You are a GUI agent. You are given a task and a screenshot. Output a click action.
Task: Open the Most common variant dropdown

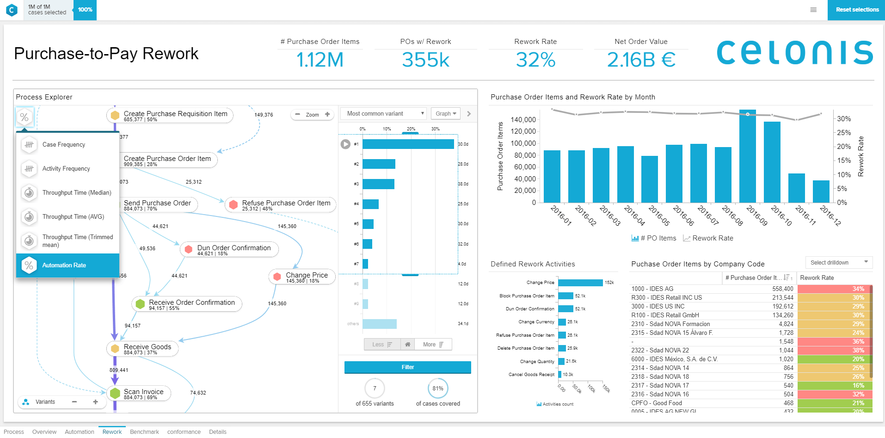coord(383,114)
